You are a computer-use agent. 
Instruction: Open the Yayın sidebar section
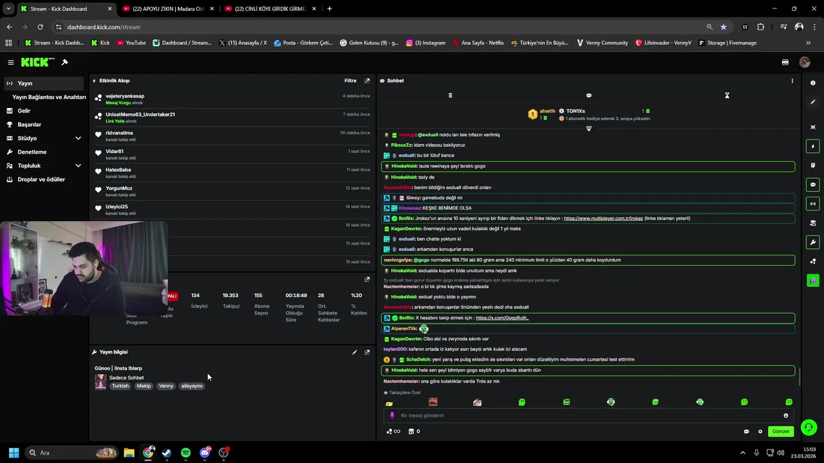tap(43, 83)
